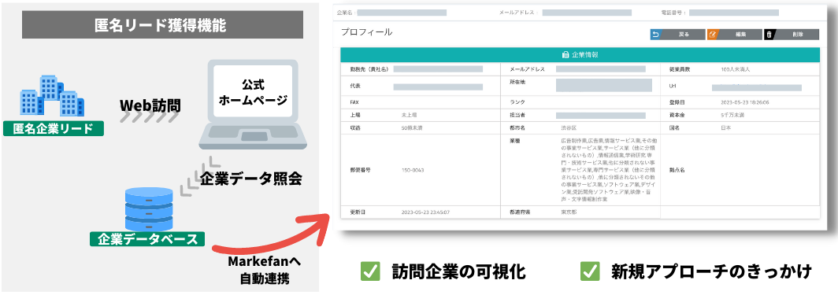838x295 pixels.
Task: Click the 100人未満人 employee count value
Action: click(736, 69)
